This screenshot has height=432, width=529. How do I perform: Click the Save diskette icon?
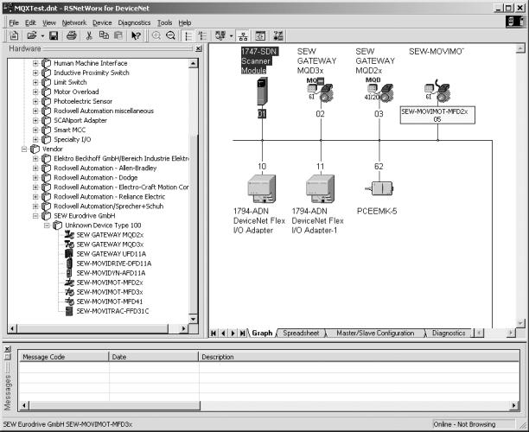(54, 35)
